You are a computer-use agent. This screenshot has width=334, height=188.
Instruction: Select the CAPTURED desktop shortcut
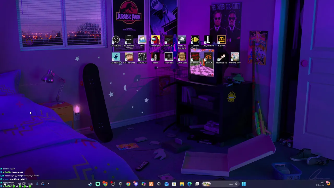coord(116,58)
